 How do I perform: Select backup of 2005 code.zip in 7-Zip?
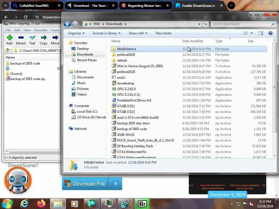[x=28, y=79]
